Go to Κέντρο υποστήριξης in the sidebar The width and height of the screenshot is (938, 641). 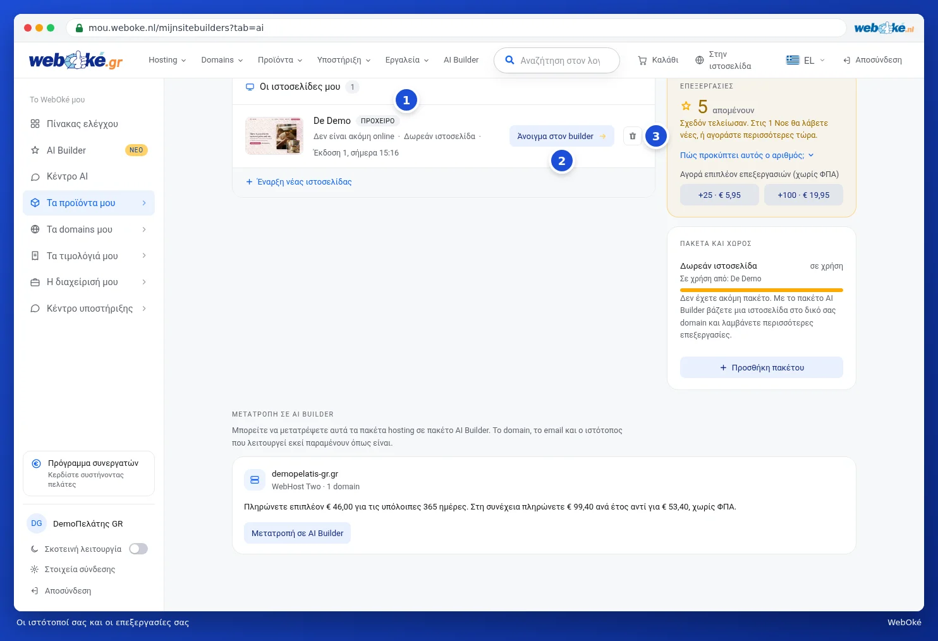click(x=88, y=308)
